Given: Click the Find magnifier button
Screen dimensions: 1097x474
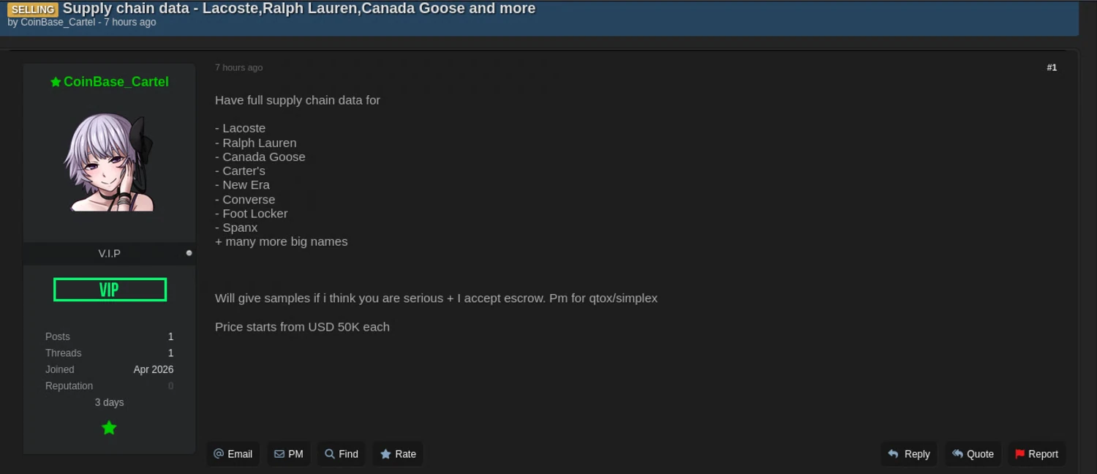Looking at the screenshot, I should (x=342, y=454).
